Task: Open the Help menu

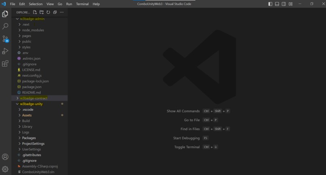Action: (x=96, y=4)
